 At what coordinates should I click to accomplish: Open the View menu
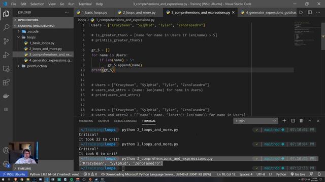coord(52,4)
